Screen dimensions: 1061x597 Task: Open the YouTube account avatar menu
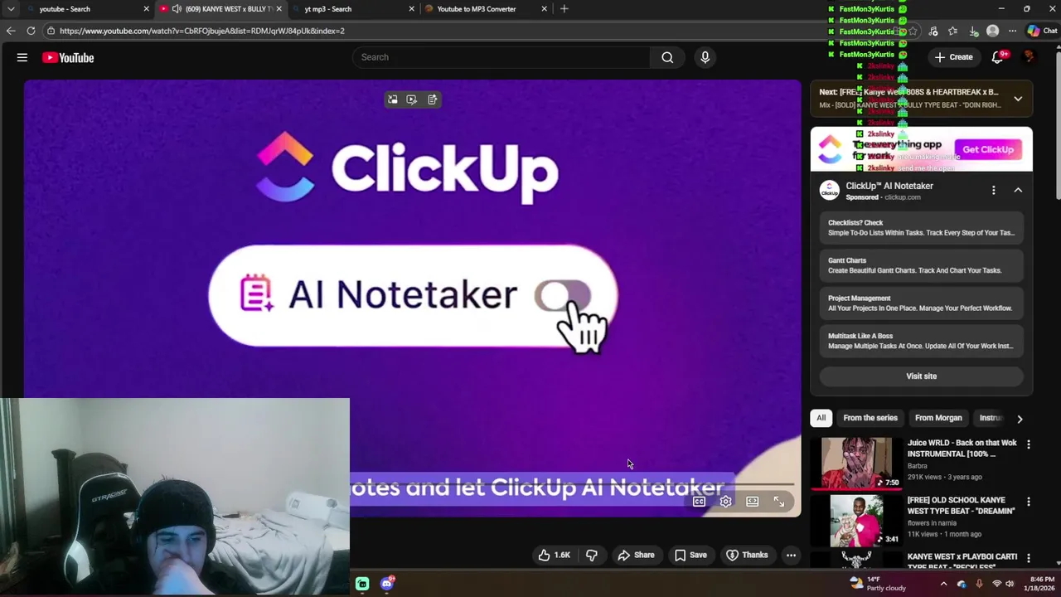1030,57
